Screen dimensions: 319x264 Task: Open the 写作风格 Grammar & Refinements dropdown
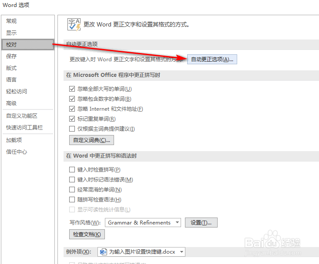pos(143,223)
